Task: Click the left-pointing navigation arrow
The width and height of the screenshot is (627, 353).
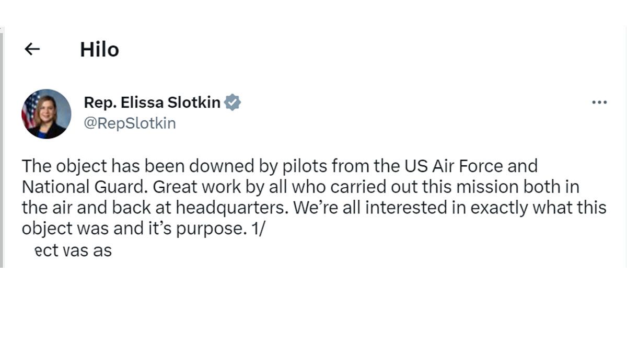Action: pyautogui.click(x=32, y=49)
